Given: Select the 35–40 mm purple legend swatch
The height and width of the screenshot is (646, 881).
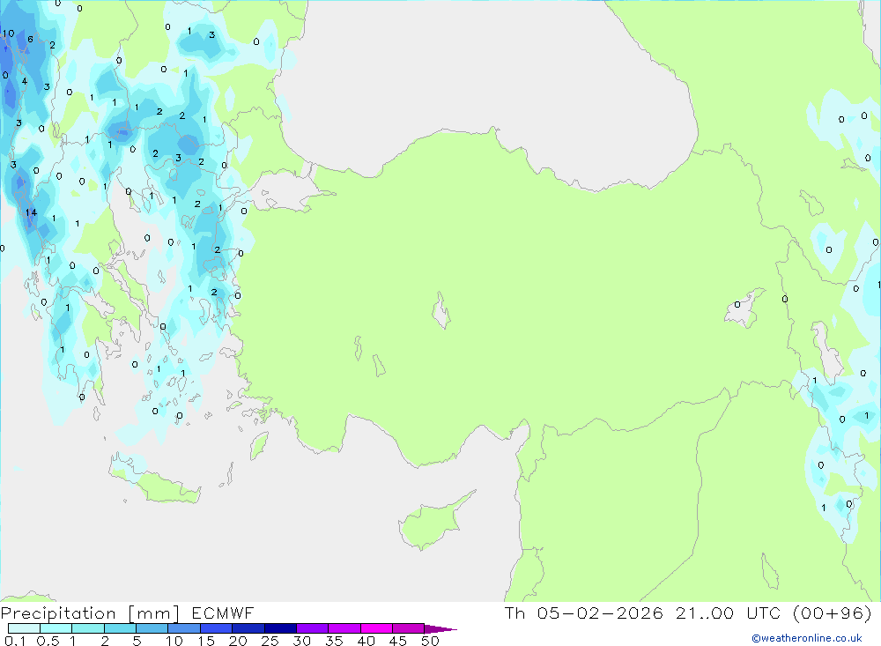Looking at the screenshot, I should (344, 628).
